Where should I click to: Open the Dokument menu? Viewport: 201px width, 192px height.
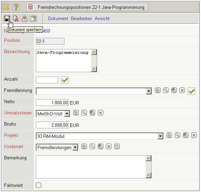[x=58, y=19]
